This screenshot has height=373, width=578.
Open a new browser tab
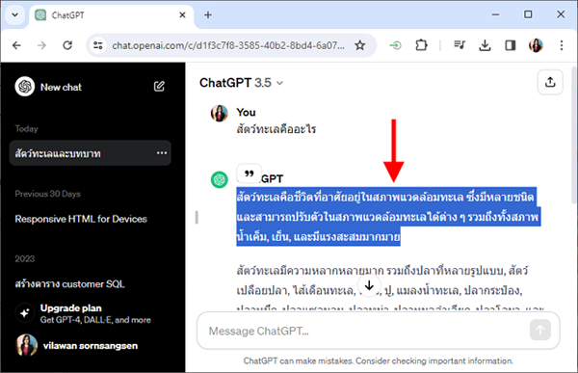click(x=208, y=15)
